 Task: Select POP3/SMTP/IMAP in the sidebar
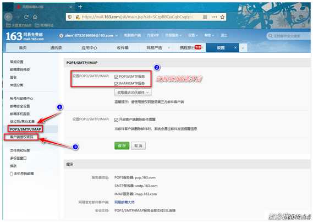tap(25, 129)
